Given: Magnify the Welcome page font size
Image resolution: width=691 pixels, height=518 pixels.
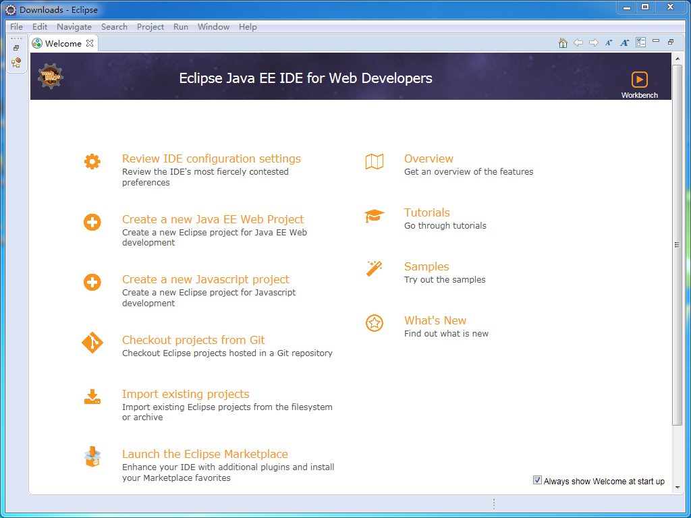Looking at the screenshot, I should 624,42.
